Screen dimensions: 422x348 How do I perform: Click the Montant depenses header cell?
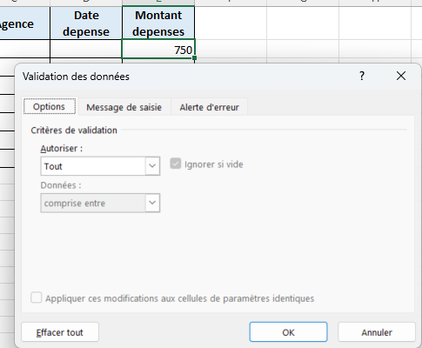[x=158, y=23]
